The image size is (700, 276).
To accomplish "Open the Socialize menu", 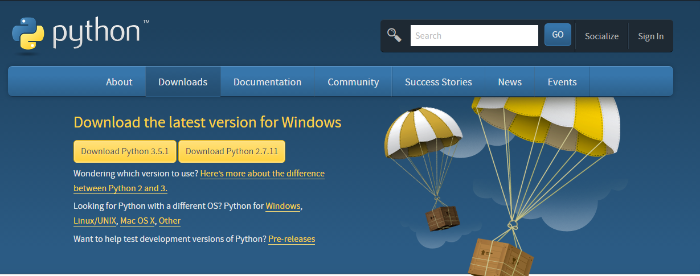I will 601,36.
